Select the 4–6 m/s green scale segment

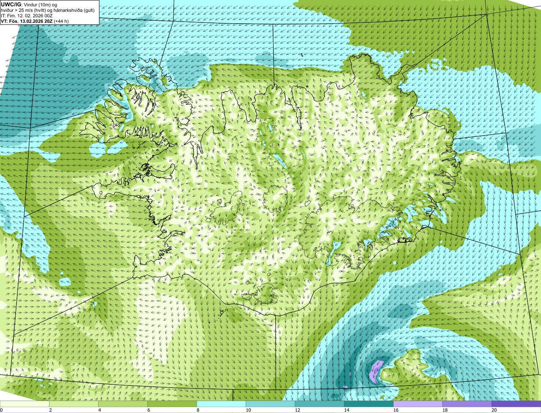tap(123, 404)
